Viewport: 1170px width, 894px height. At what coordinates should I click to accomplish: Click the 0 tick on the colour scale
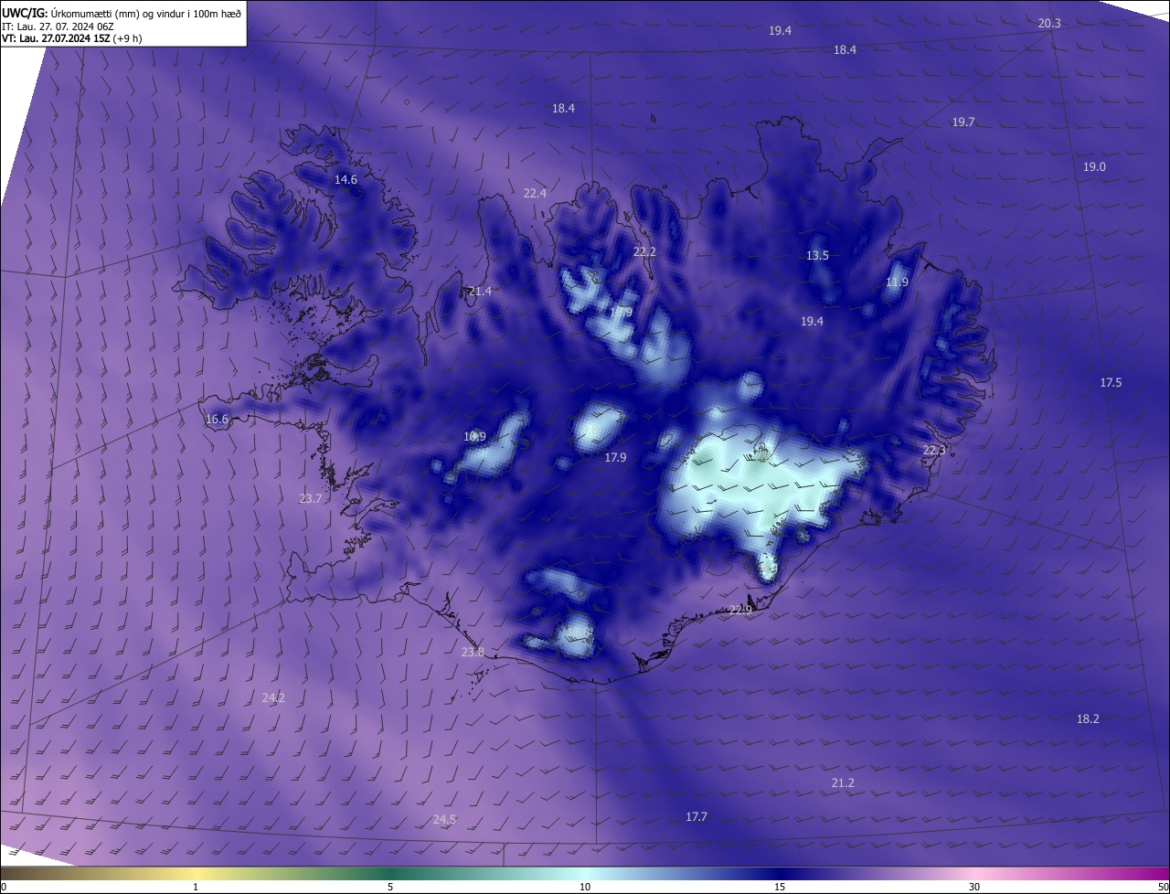(x=4, y=887)
